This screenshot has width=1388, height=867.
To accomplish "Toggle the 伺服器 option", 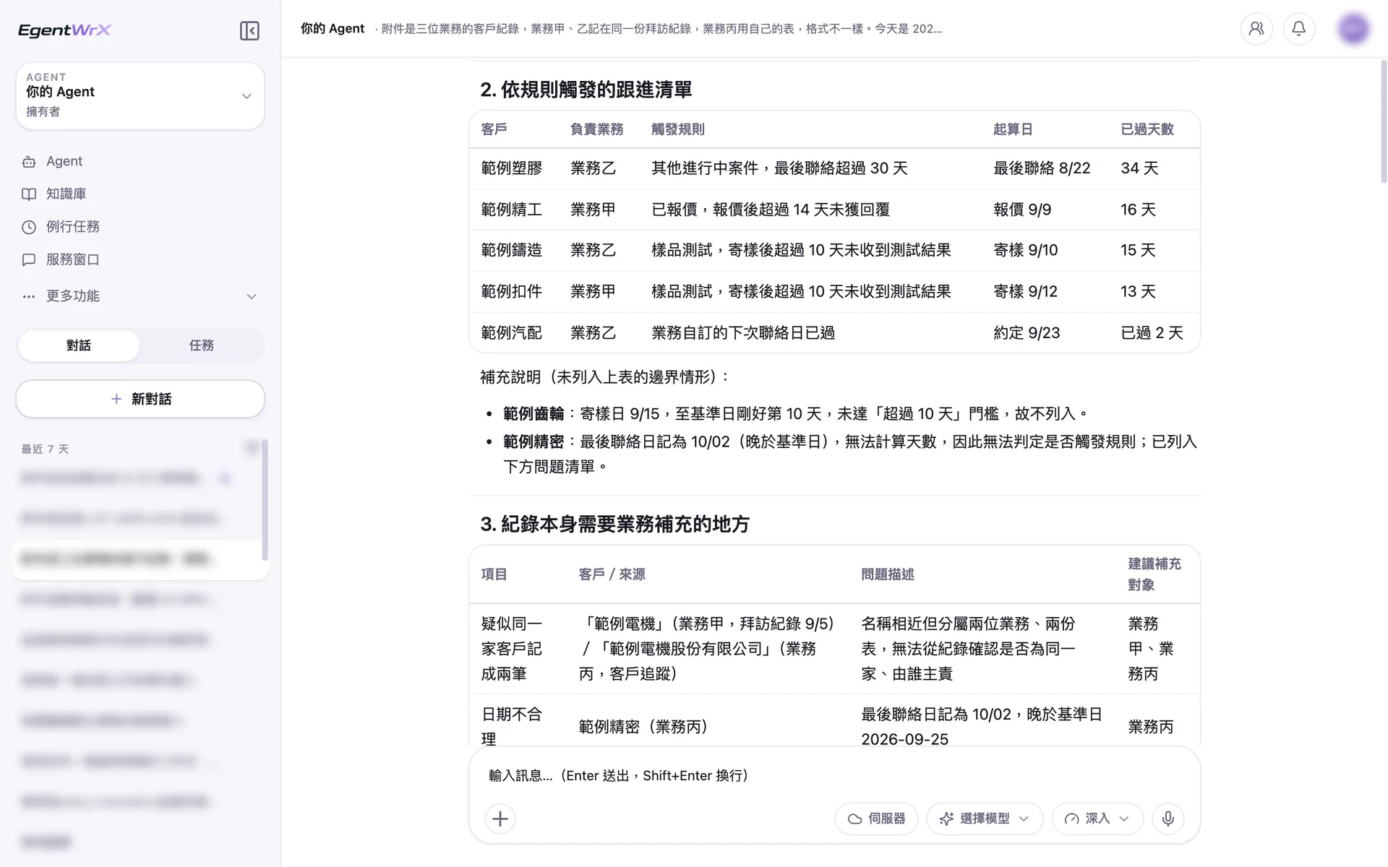I will [x=876, y=819].
